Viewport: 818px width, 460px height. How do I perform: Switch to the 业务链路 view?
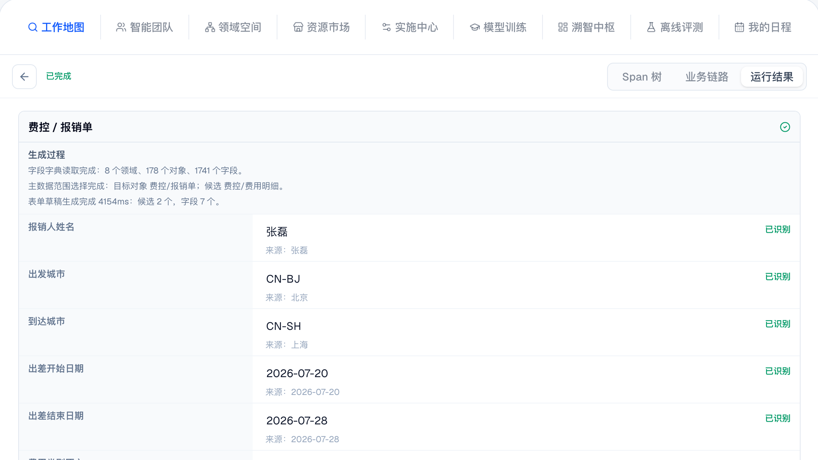click(707, 77)
